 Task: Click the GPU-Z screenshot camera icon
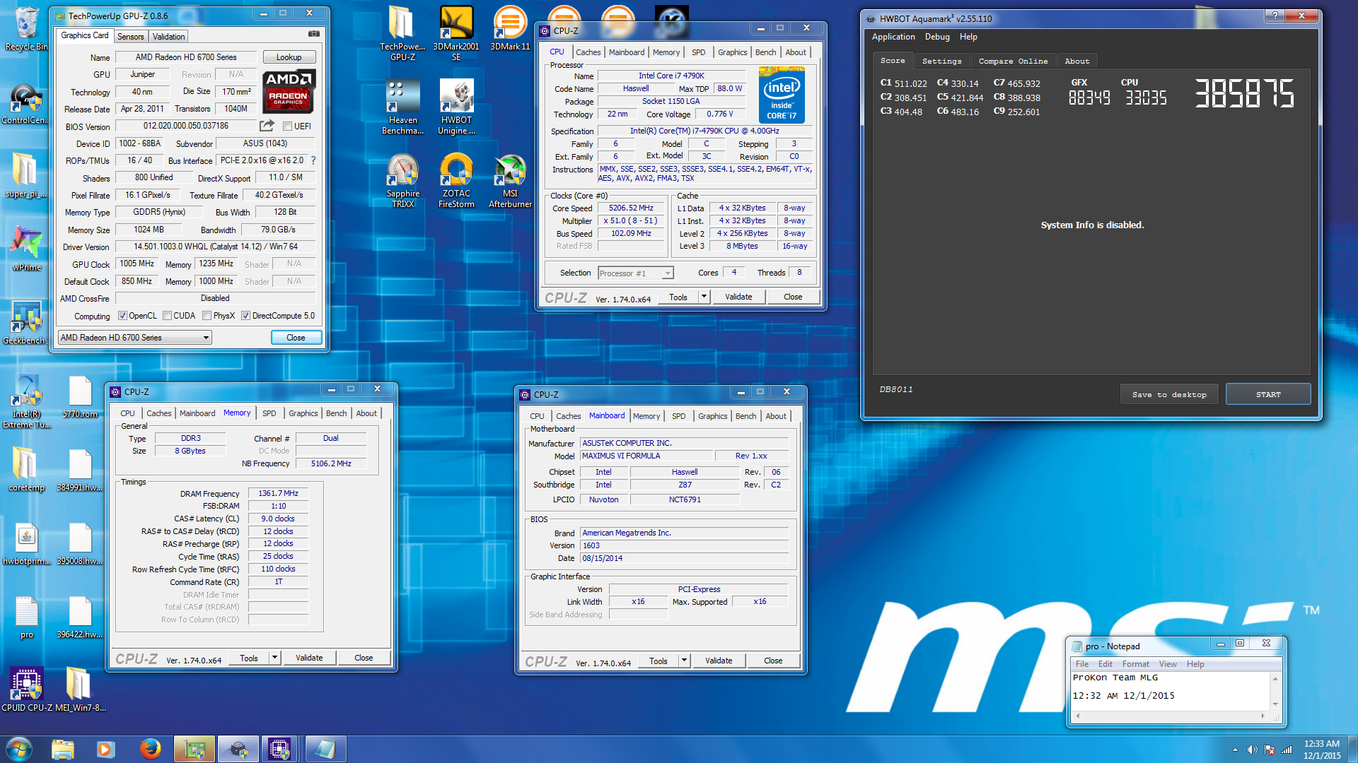point(314,34)
